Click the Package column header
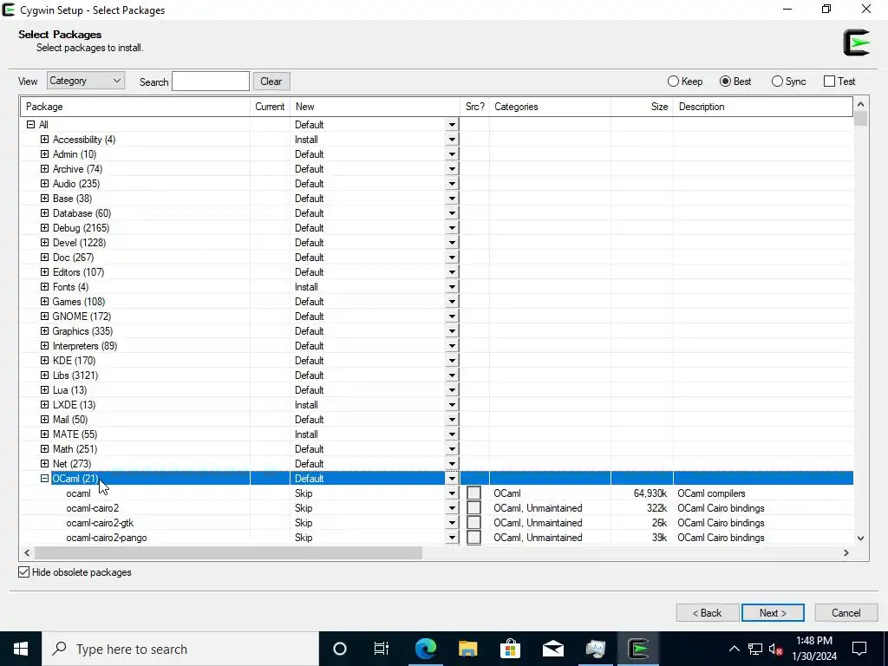Screen dimensions: 888x666 pos(135,107)
